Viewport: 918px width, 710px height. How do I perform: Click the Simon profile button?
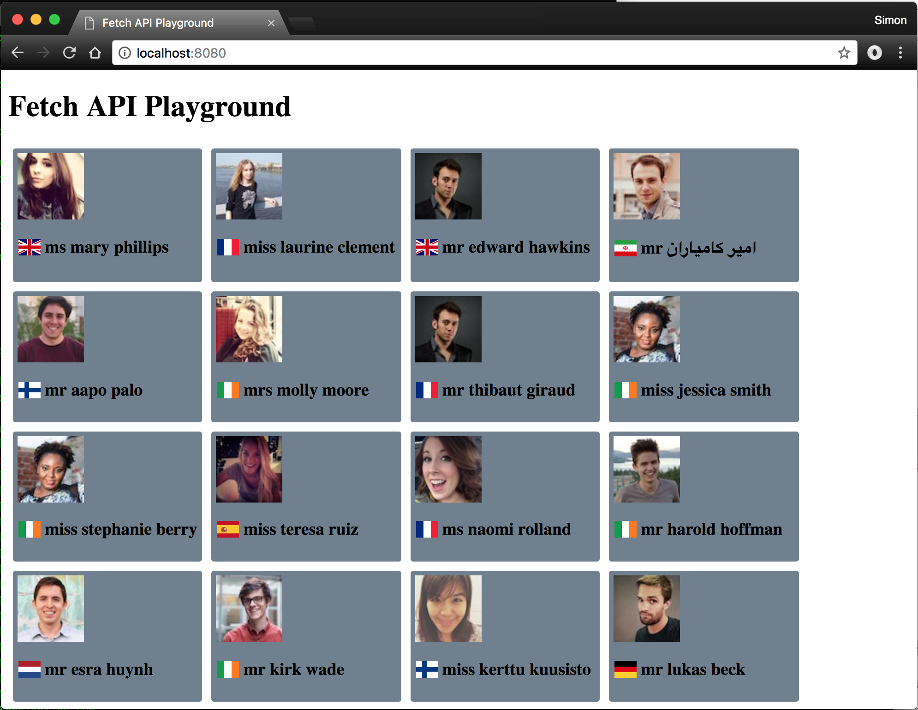coord(890,20)
